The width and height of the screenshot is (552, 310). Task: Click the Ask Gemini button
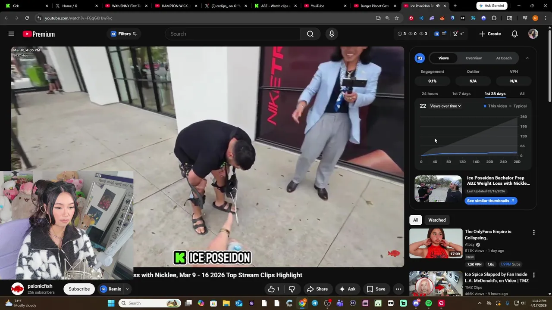492,6
